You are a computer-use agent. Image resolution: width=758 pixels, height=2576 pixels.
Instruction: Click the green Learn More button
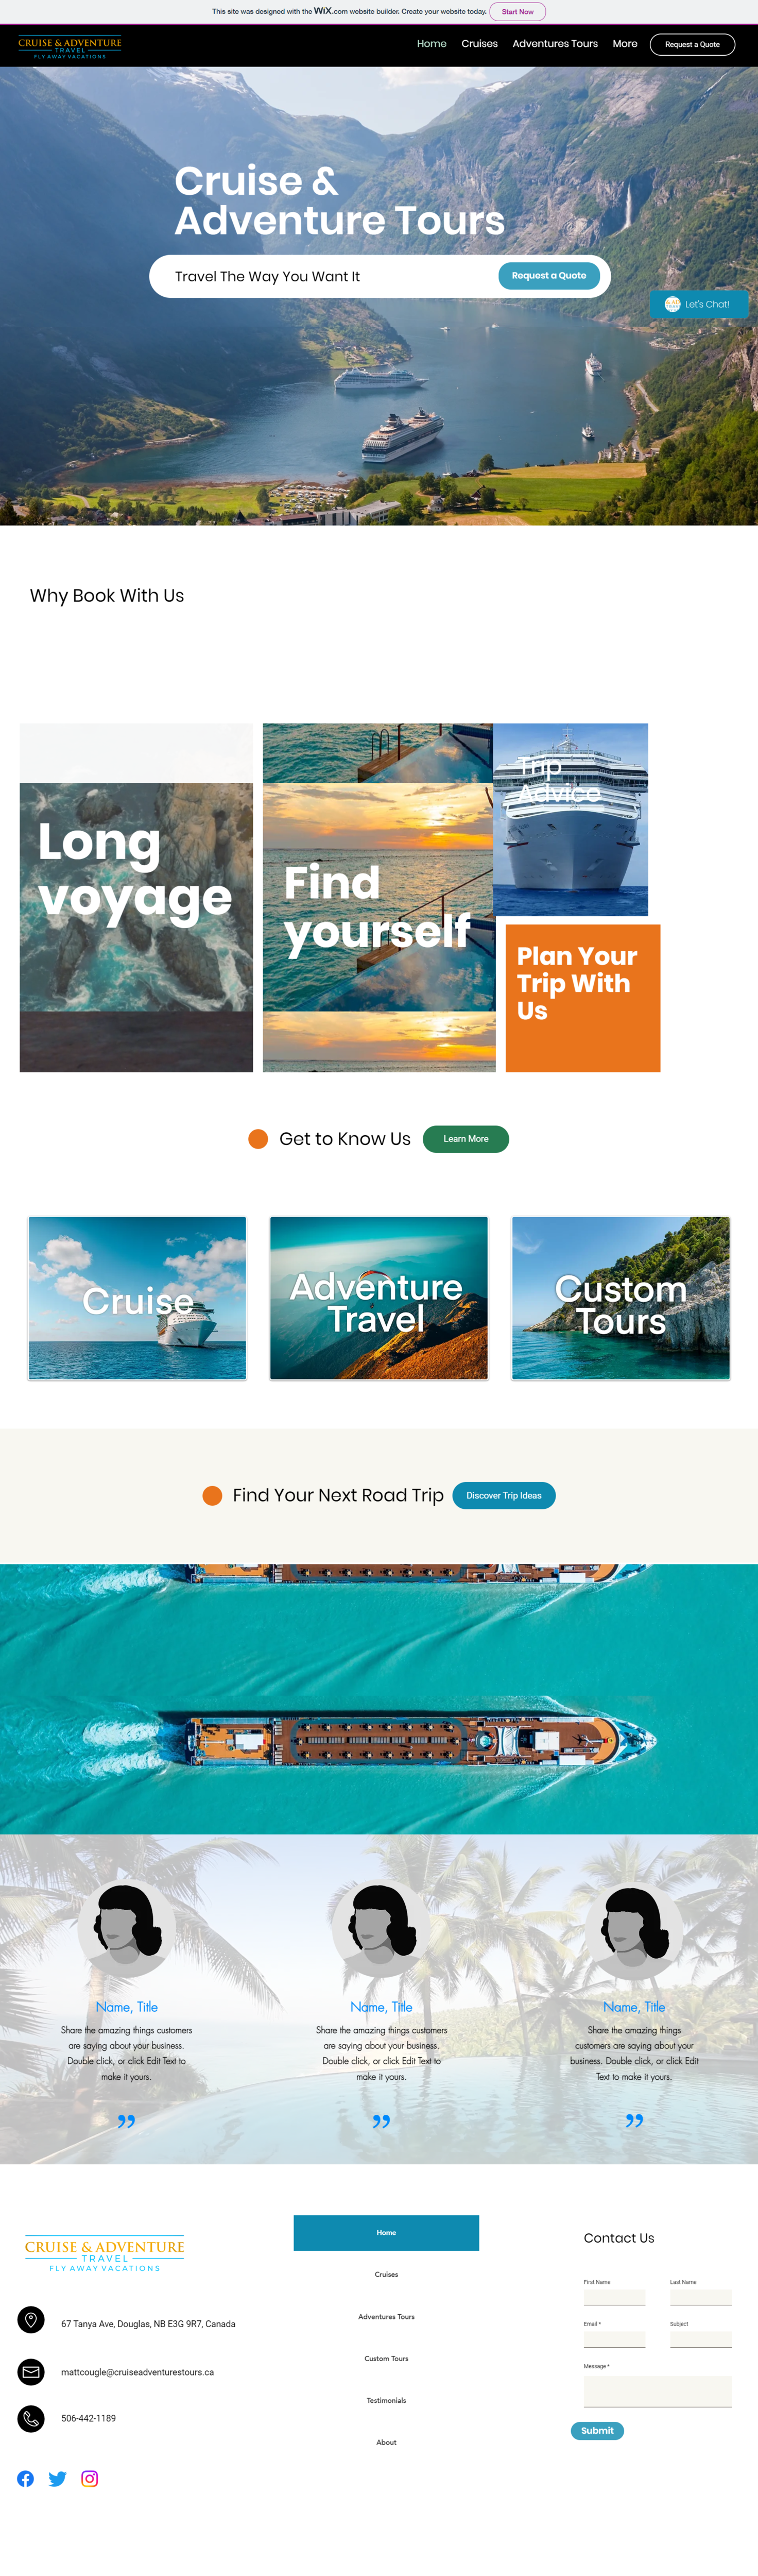point(466,1138)
